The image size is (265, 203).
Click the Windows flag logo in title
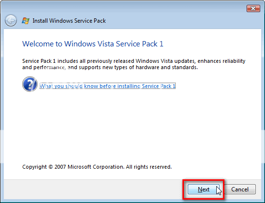[26, 21]
